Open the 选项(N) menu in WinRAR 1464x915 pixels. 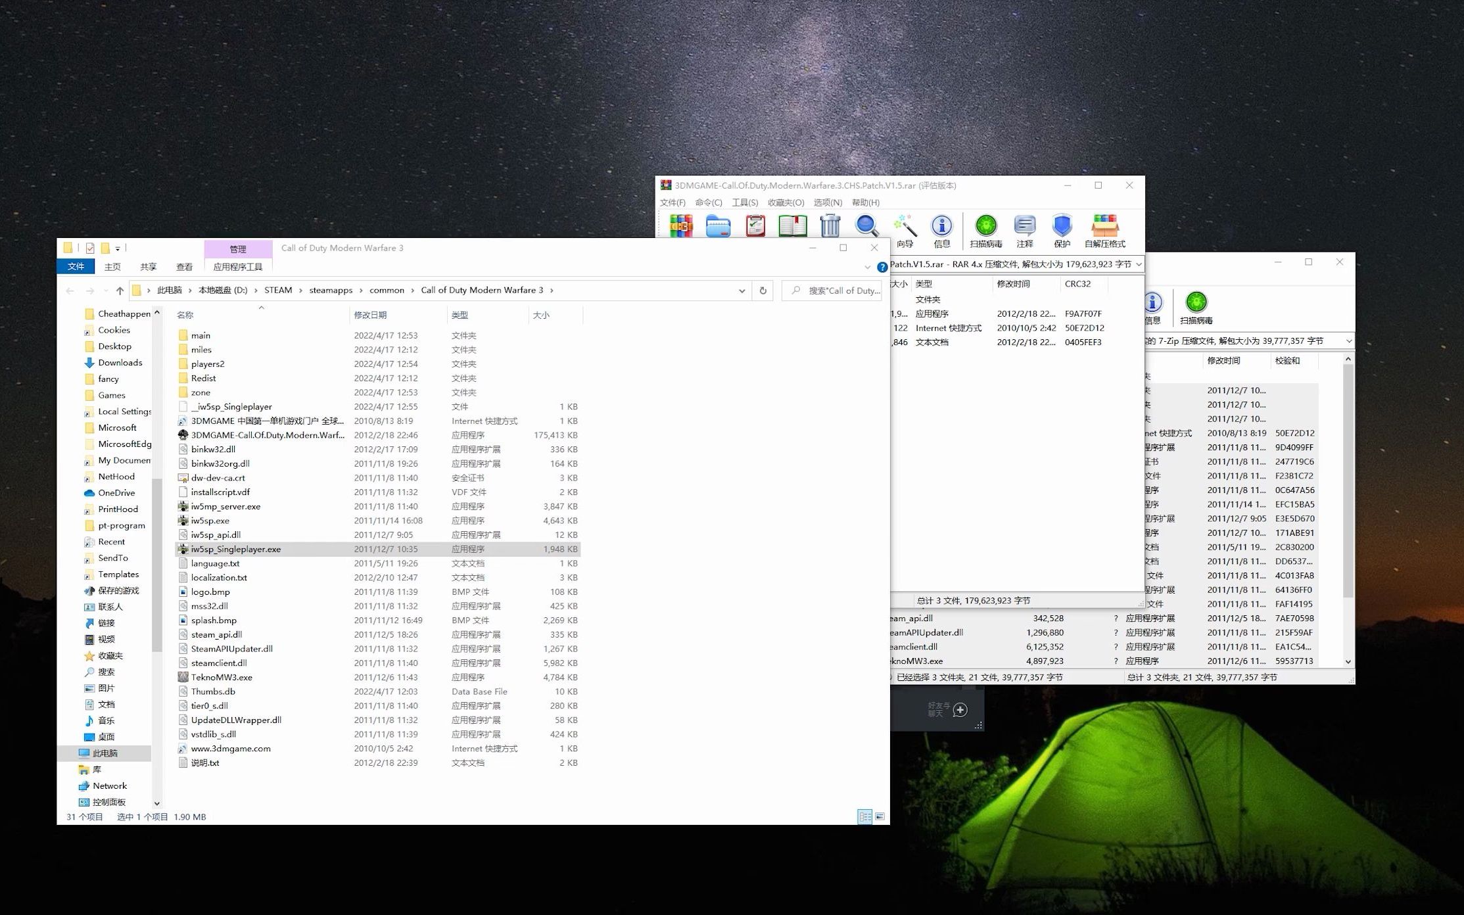828,202
